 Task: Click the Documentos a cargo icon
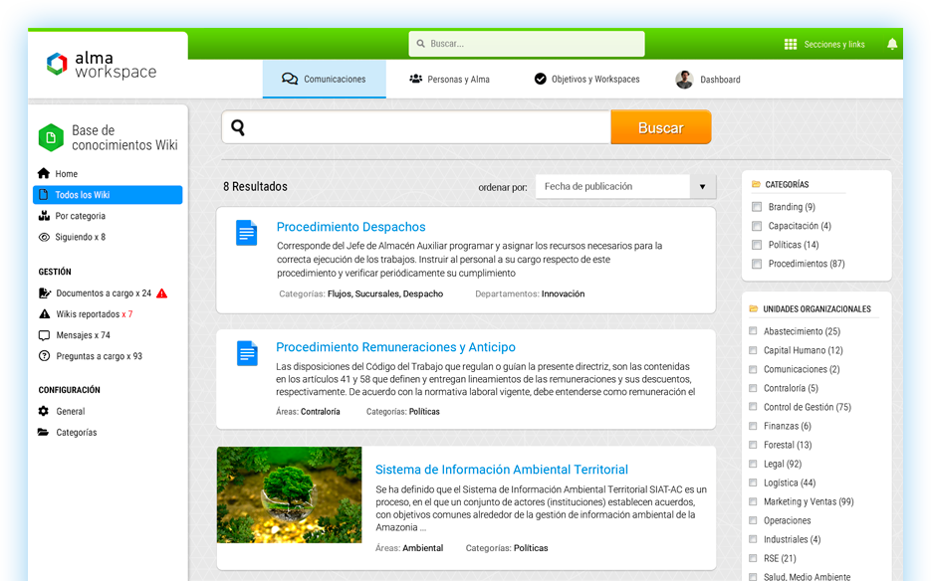45,293
